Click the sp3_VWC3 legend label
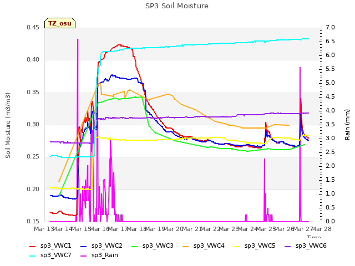 tap(158, 245)
